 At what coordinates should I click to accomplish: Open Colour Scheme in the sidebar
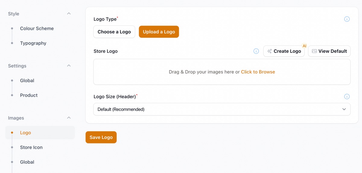37,28
